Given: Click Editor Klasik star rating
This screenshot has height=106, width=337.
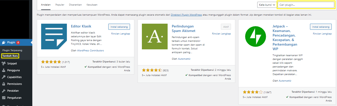Looking at the screenshot, I should coord(51,62).
